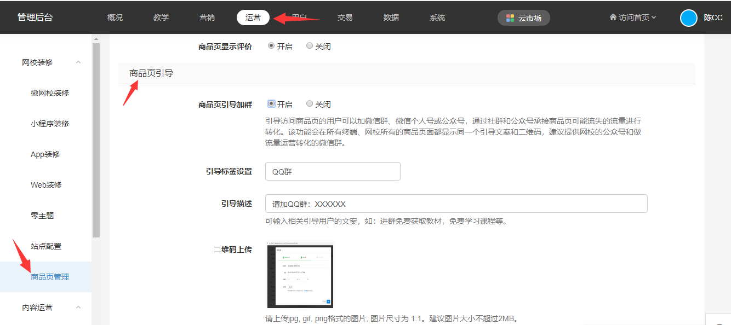This screenshot has height=325, width=731.
Task: Click the colorful 云市场 grid icon
Action: coord(510,18)
